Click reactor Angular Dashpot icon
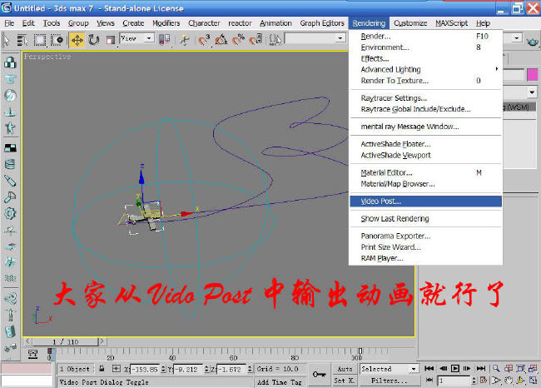Viewport: 541px width, 388px height. (x=10, y=196)
